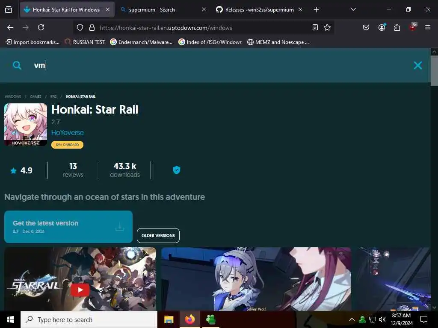View site security padlock info
Viewport: 438px width, 328px height.
pyautogui.click(x=92, y=28)
